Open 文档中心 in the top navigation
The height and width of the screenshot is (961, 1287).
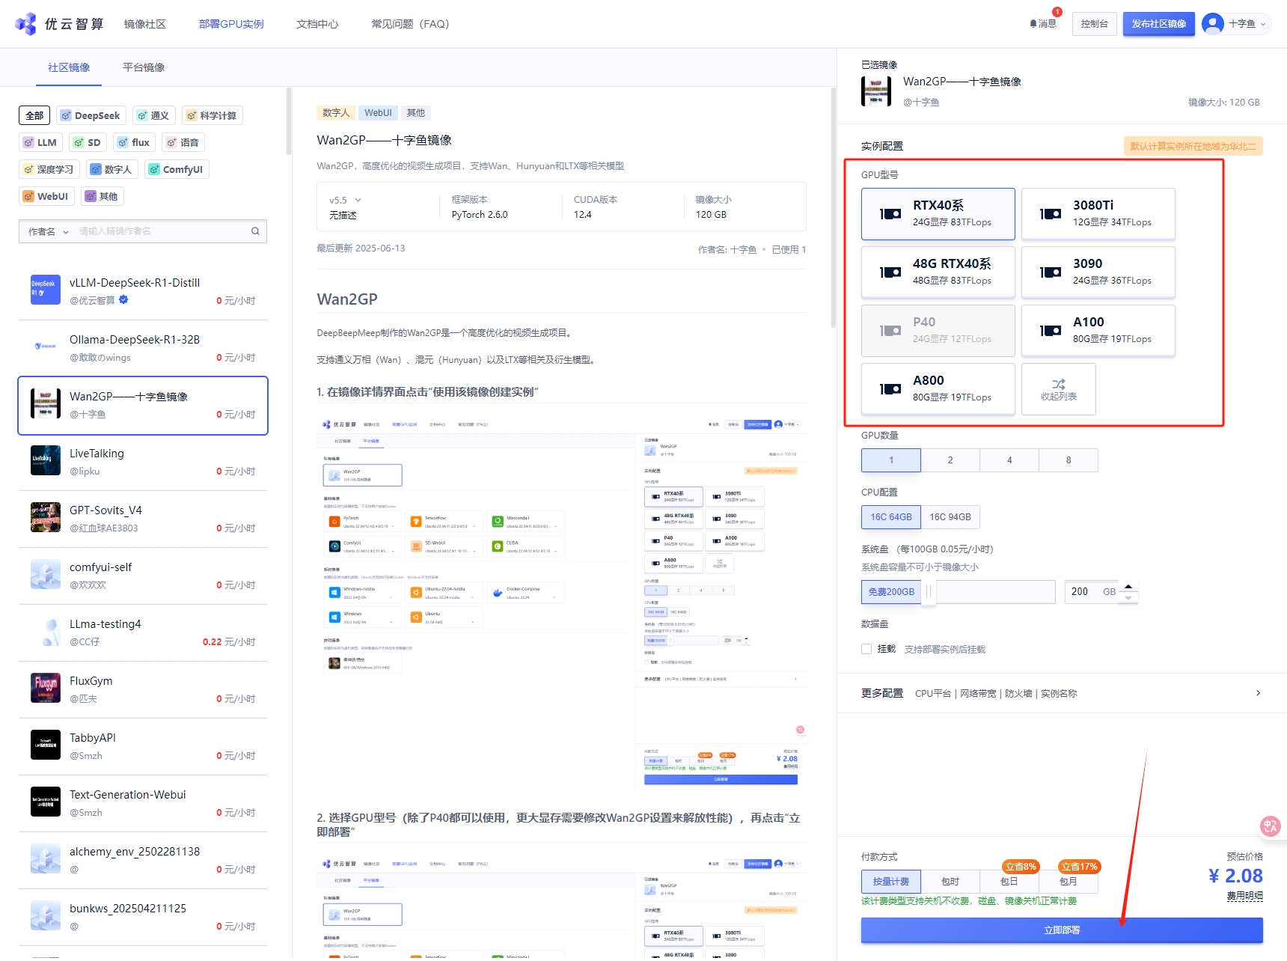click(x=317, y=24)
